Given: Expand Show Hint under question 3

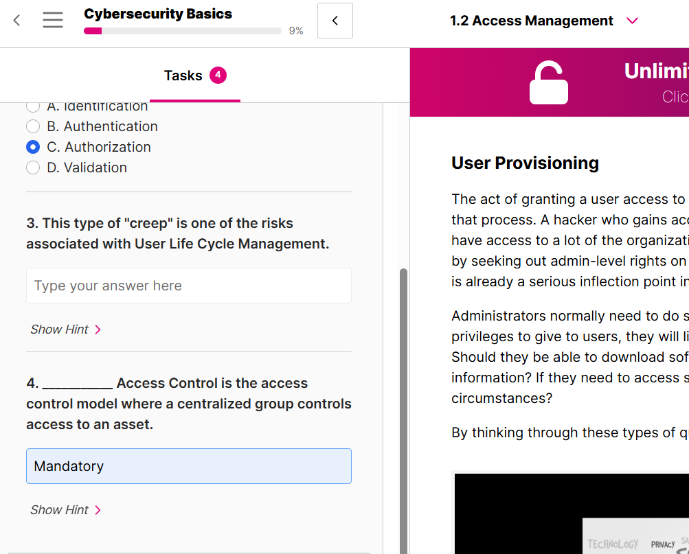Looking at the screenshot, I should [60, 330].
